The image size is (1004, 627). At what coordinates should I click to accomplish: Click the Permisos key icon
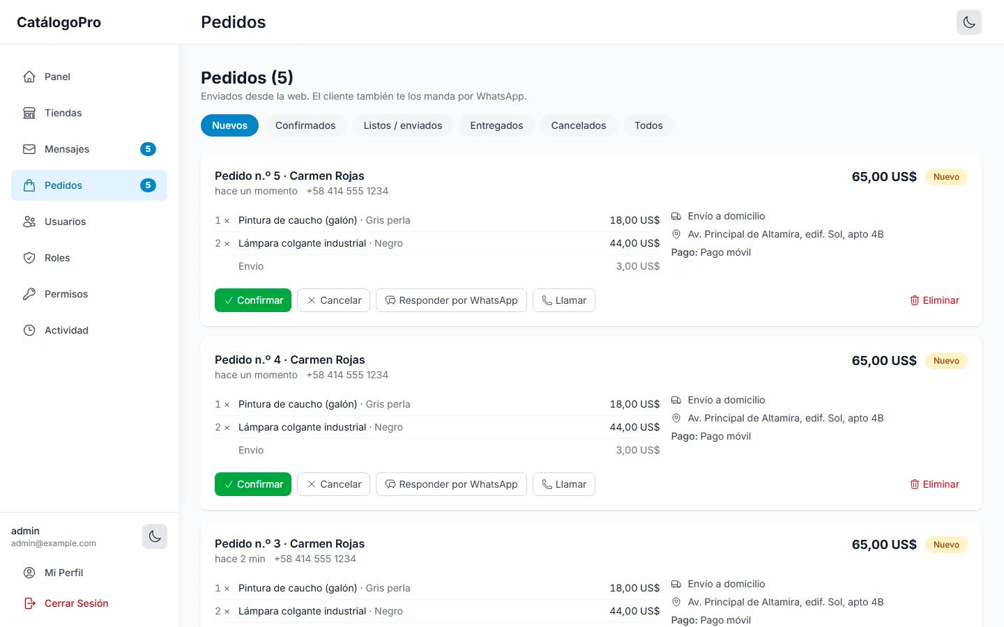pos(29,294)
